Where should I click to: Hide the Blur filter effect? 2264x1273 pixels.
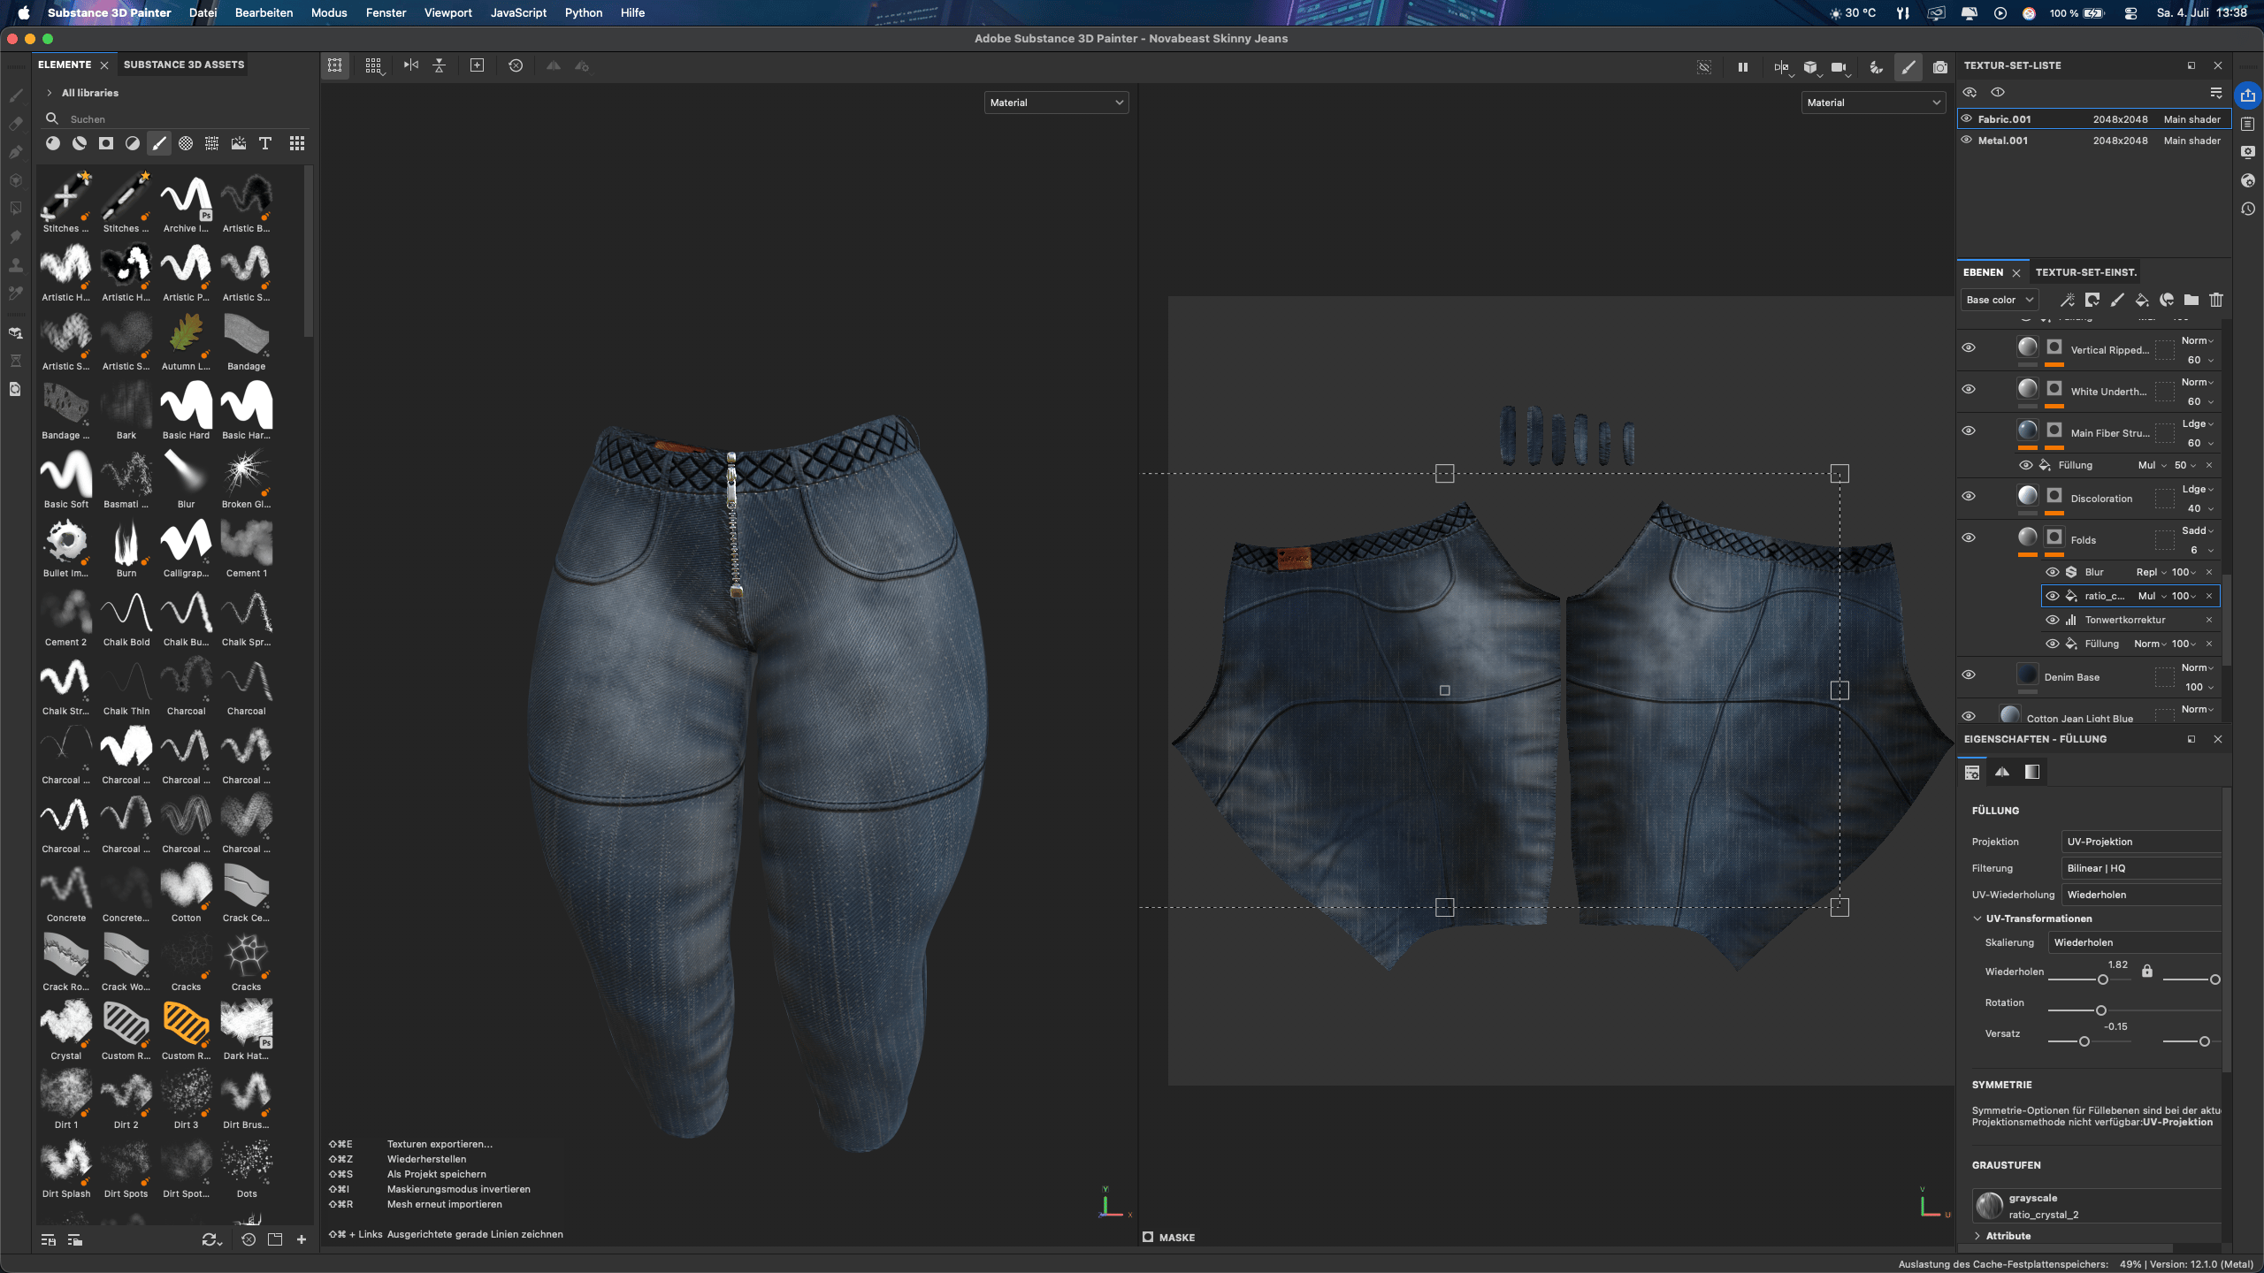click(x=2053, y=572)
